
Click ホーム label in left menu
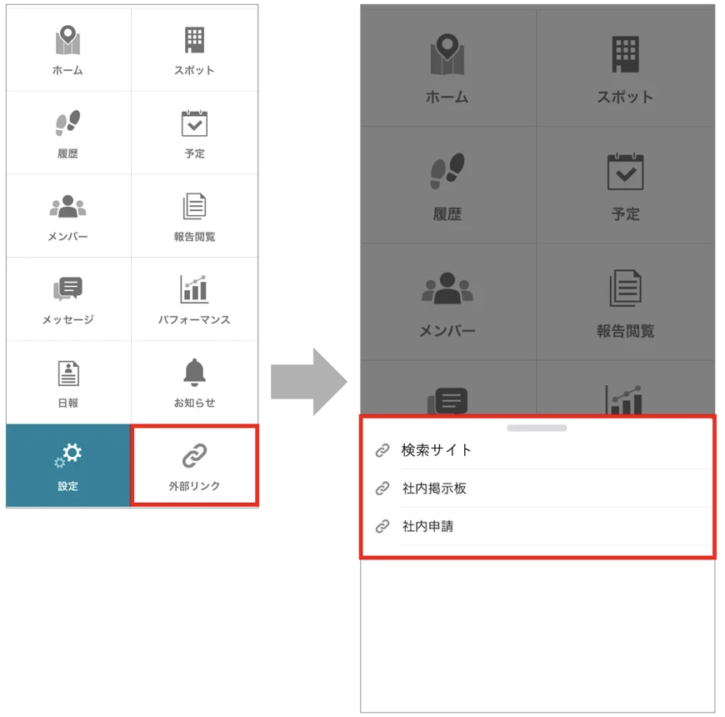click(x=68, y=70)
